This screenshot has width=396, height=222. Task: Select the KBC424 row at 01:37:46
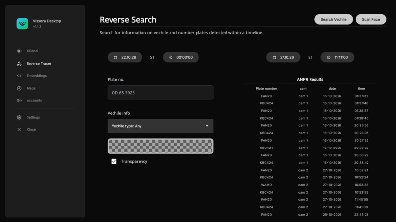[x=310, y=103]
